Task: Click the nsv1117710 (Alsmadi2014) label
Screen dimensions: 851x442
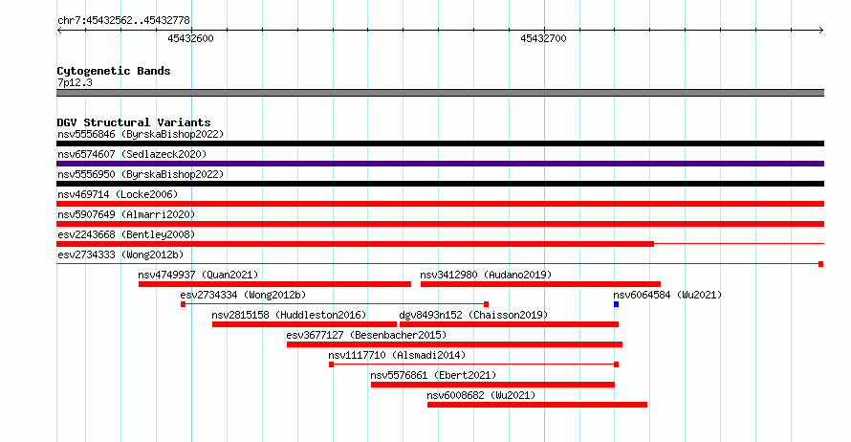Action: (397, 355)
